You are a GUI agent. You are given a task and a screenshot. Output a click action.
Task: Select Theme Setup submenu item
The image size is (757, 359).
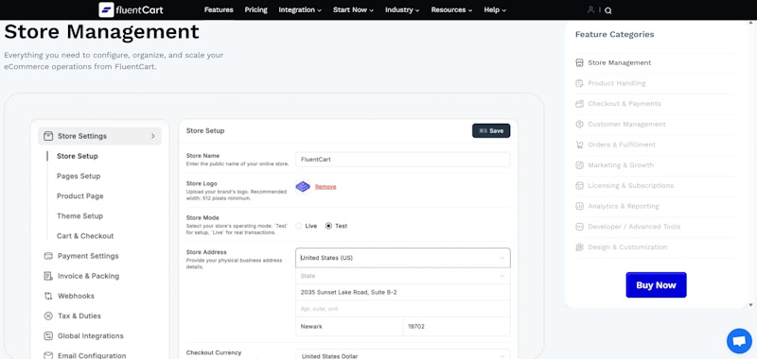pyautogui.click(x=79, y=216)
